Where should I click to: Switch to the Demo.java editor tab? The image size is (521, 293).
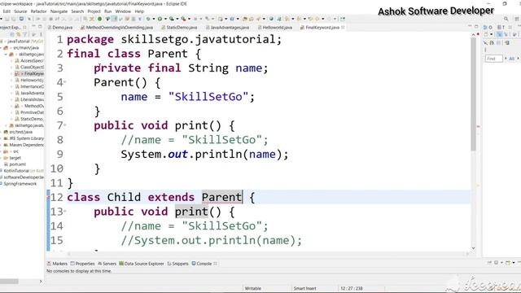coord(60,28)
